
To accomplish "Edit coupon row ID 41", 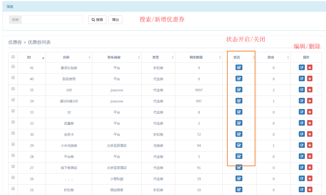I will pyautogui.click(x=302, y=67).
